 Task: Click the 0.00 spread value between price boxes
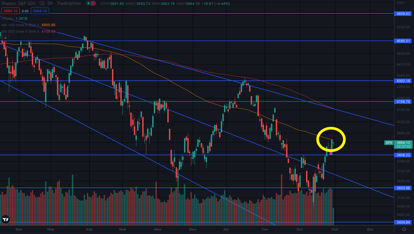tap(25, 11)
